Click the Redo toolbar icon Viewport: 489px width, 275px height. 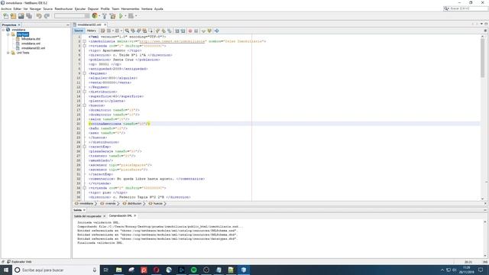click(x=47, y=16)
